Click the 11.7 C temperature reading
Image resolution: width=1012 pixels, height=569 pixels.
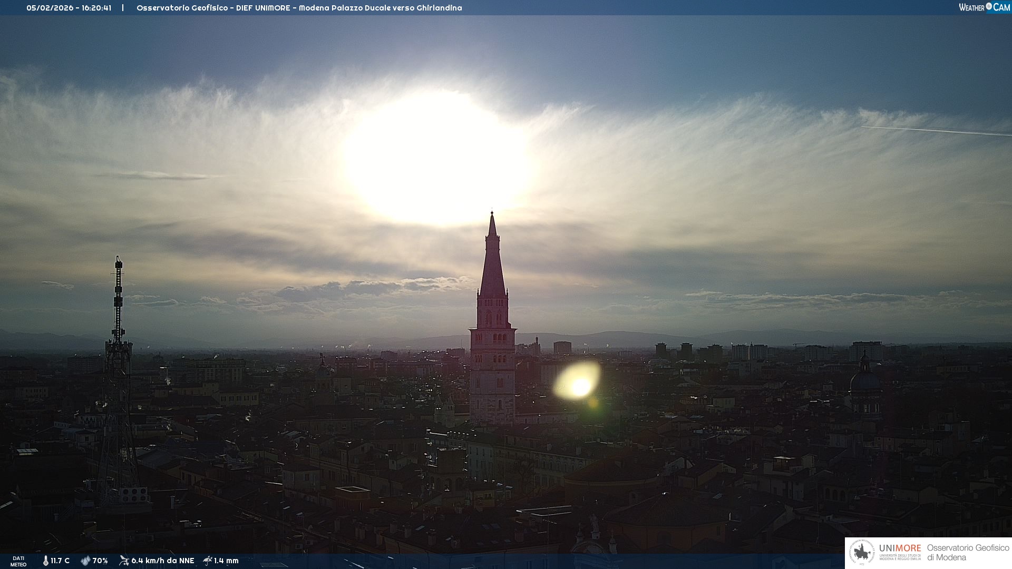(60, 561)
